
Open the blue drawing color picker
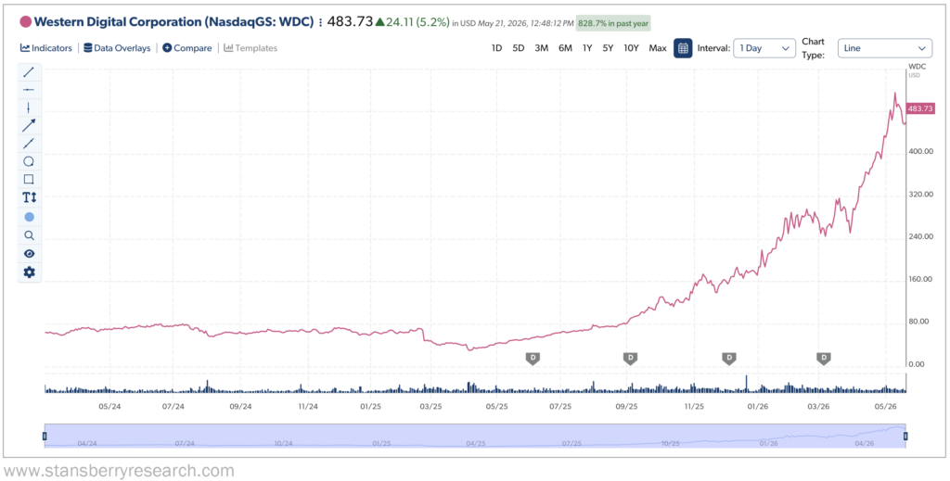pos(29,217)
